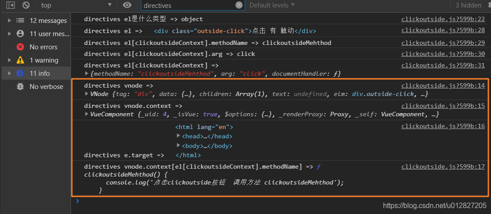Expand the <body> element node

tap(178, 145)
